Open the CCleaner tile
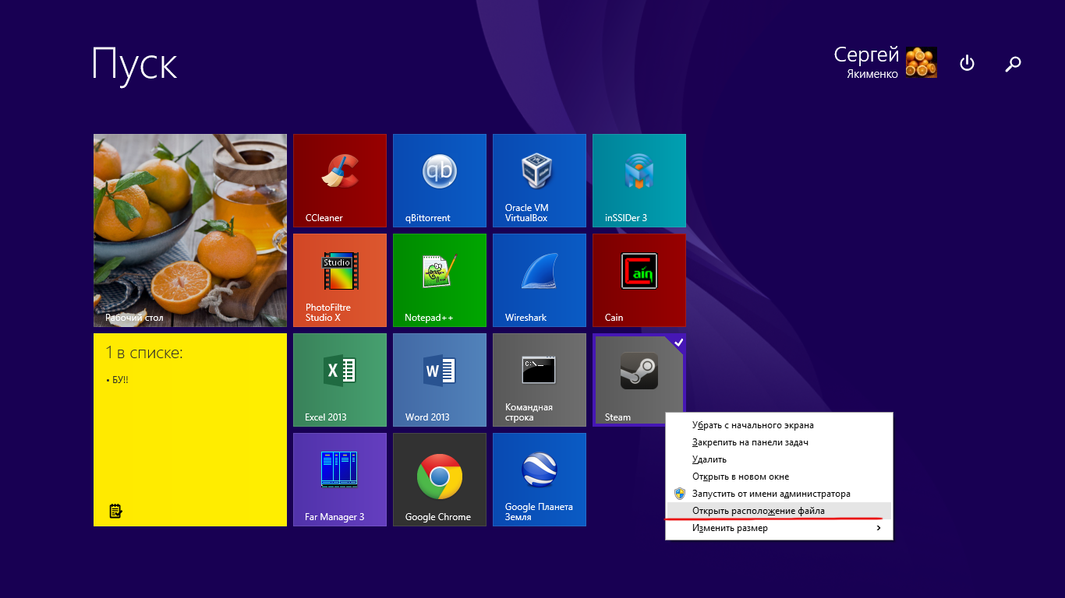1065x598 pixels. [x=340, y=181]
